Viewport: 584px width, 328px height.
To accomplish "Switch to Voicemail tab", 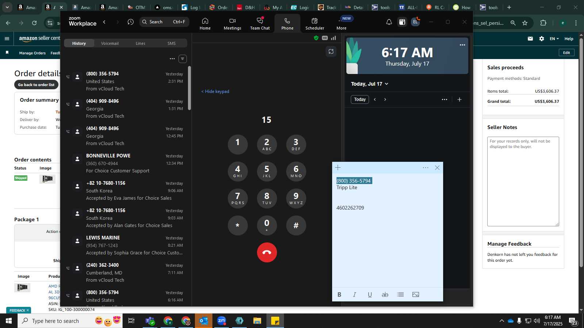I will (110, 43).
